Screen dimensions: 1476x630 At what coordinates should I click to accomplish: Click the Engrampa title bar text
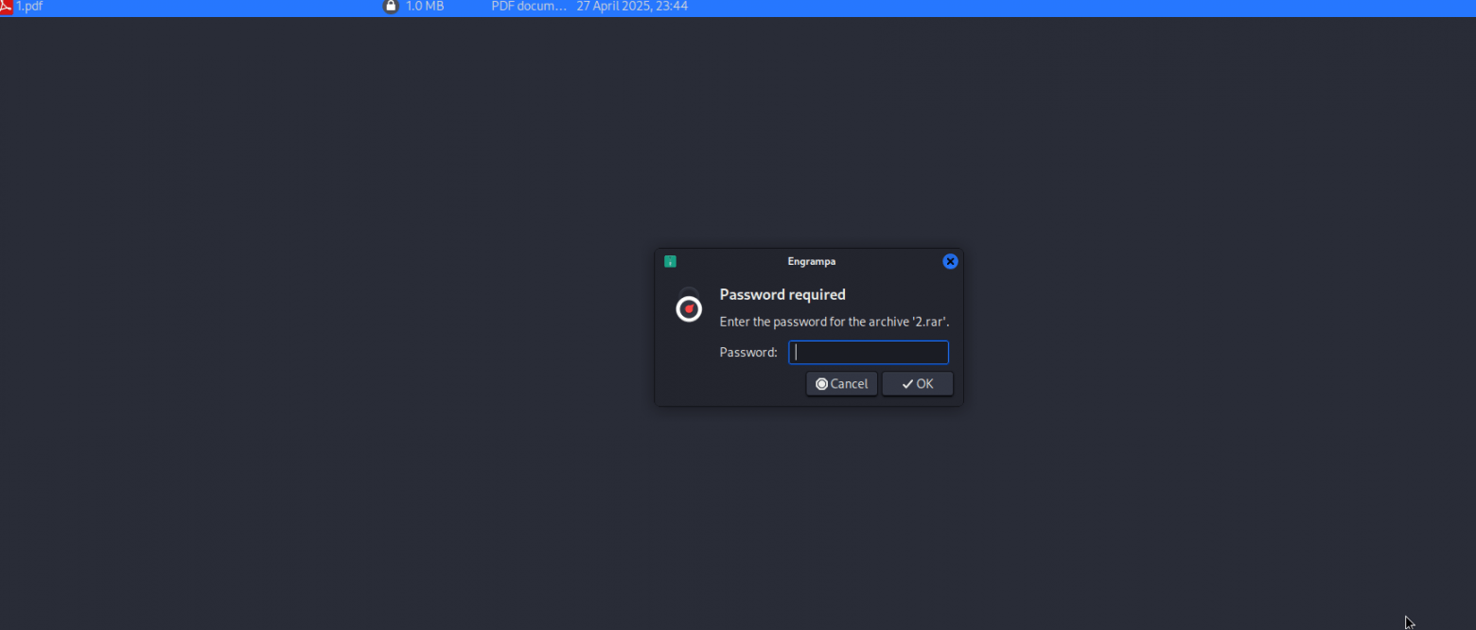(812, 261)
